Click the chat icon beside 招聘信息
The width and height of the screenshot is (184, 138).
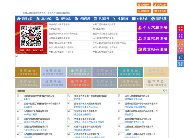(57, 19)
